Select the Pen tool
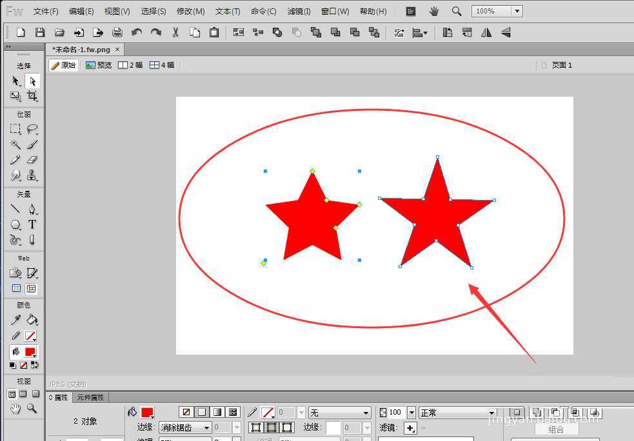 [x=32, y=209]
